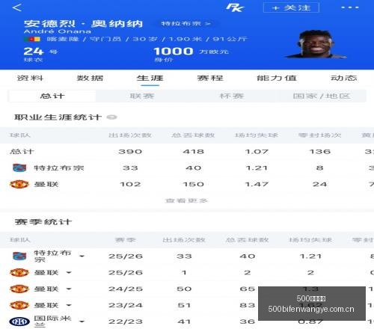Expand the 曼联 25/26 season row arrow
Image resolution: width=374 pixels, height=329 pixels.
pos(69,273)
